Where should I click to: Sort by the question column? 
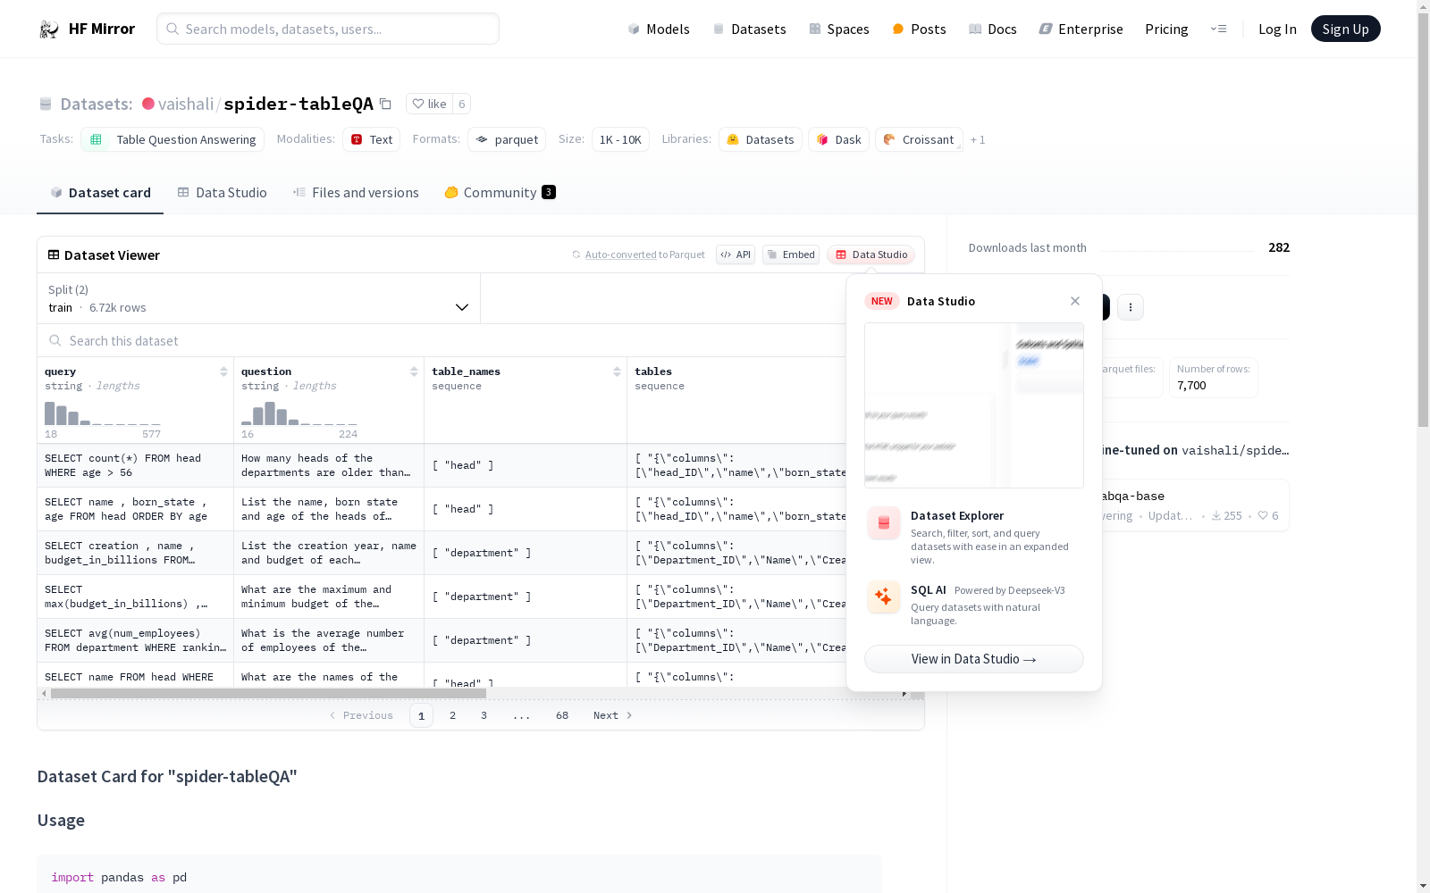tap(414, 371)
